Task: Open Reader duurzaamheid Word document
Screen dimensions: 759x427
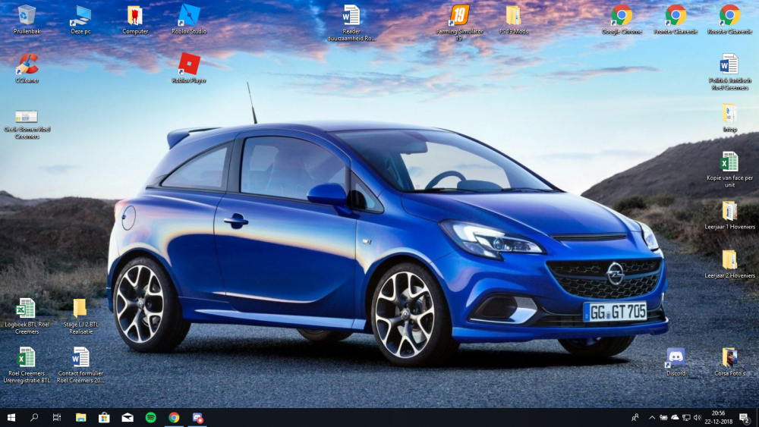Action: [351, 23]
